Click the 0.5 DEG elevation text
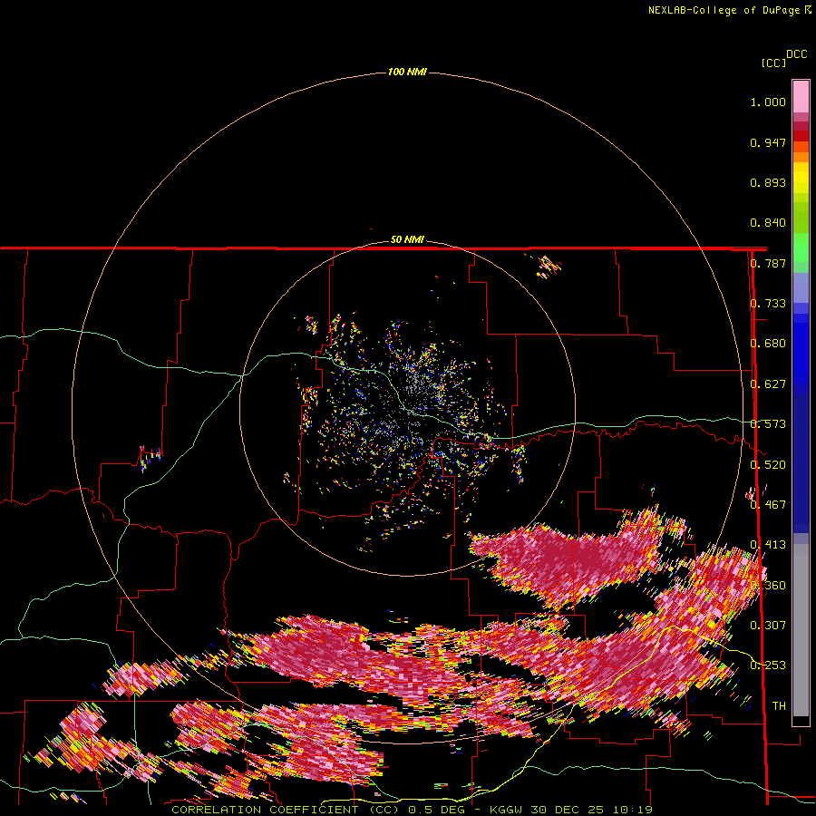This screenshot has width=816, height=816. pos(437,810)
